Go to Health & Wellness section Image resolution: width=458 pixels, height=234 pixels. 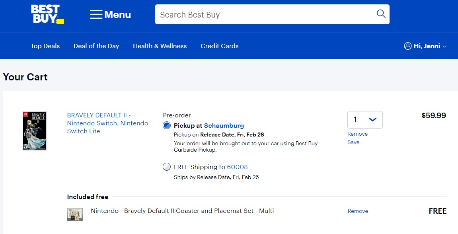[160, 46]
